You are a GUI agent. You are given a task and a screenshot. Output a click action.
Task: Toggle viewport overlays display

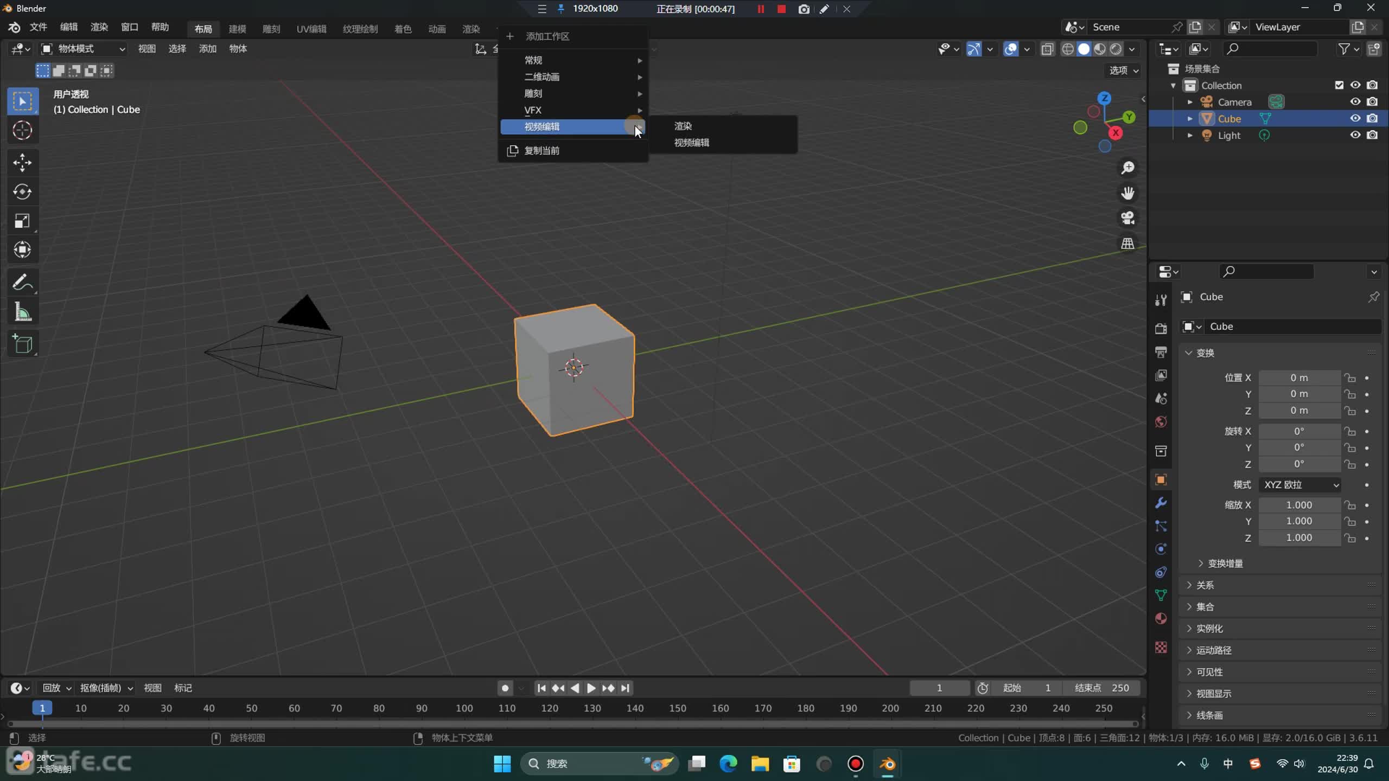[1010, 49]
